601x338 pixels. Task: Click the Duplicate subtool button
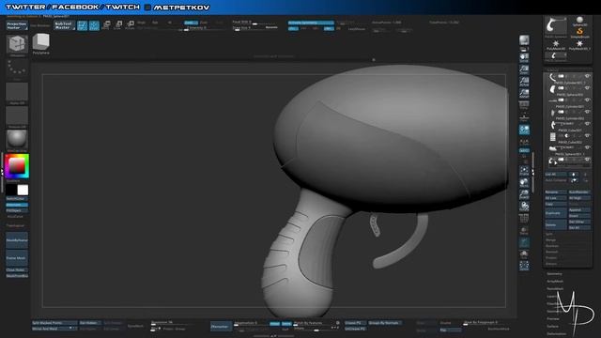[x=556, y=213]
